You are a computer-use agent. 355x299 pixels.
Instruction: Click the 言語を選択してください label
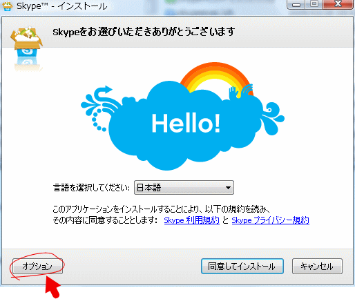91,188
